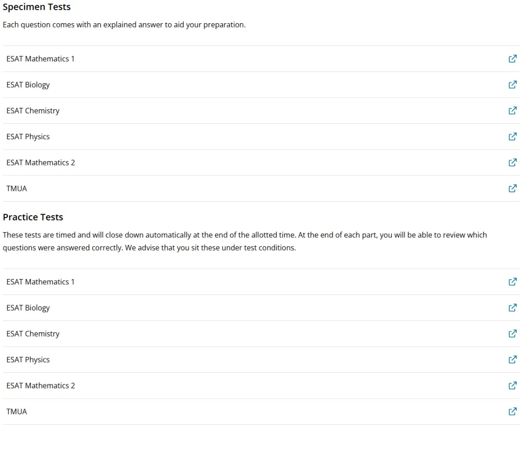The width and height of the screenshot is (523, 457).
Task: Open TMUA text under Specimen Tests
Action: tap(16, 189)
